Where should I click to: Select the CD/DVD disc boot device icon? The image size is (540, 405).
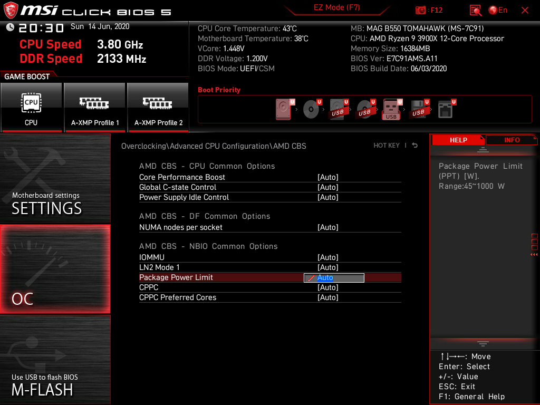click(x=311, y=109)
